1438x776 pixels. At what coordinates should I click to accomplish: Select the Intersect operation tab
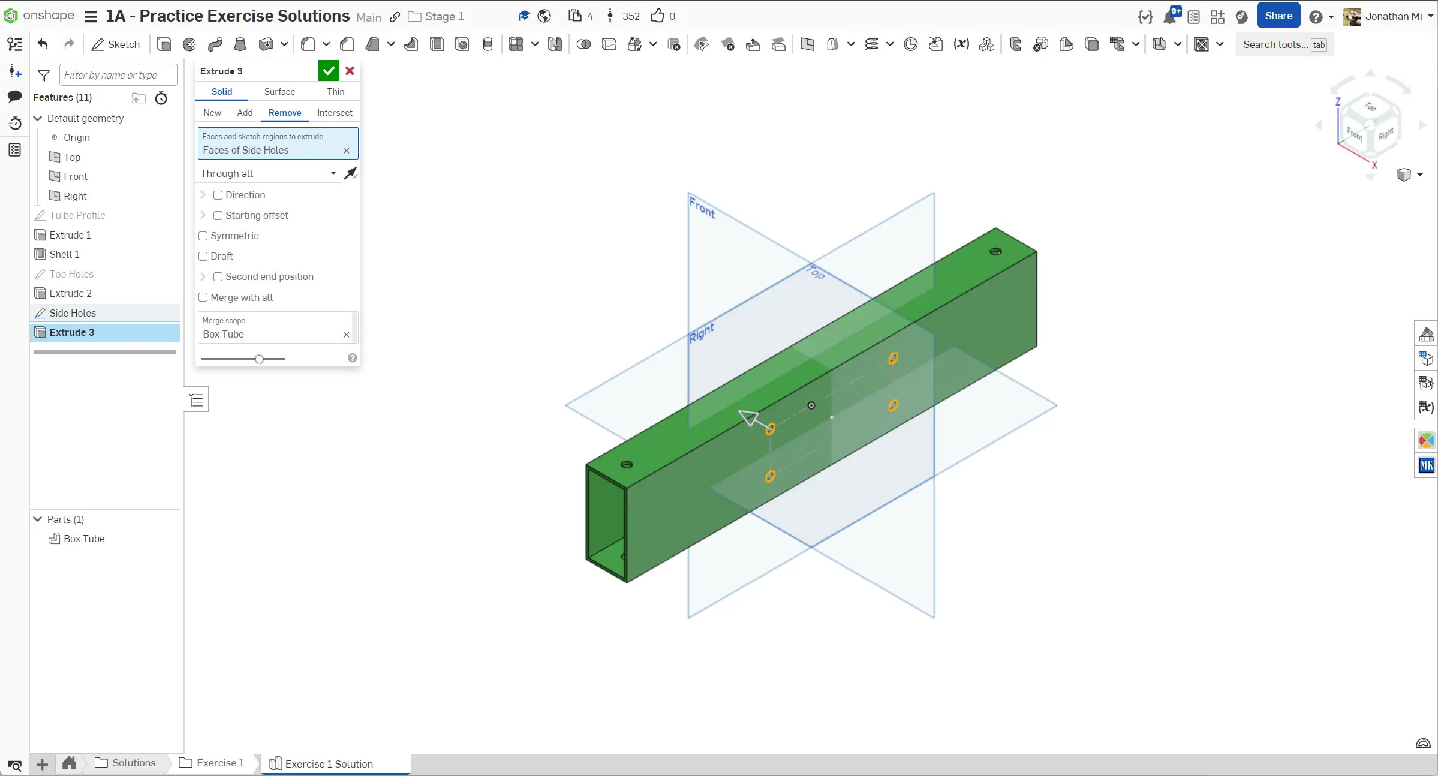tap(335, 113)
